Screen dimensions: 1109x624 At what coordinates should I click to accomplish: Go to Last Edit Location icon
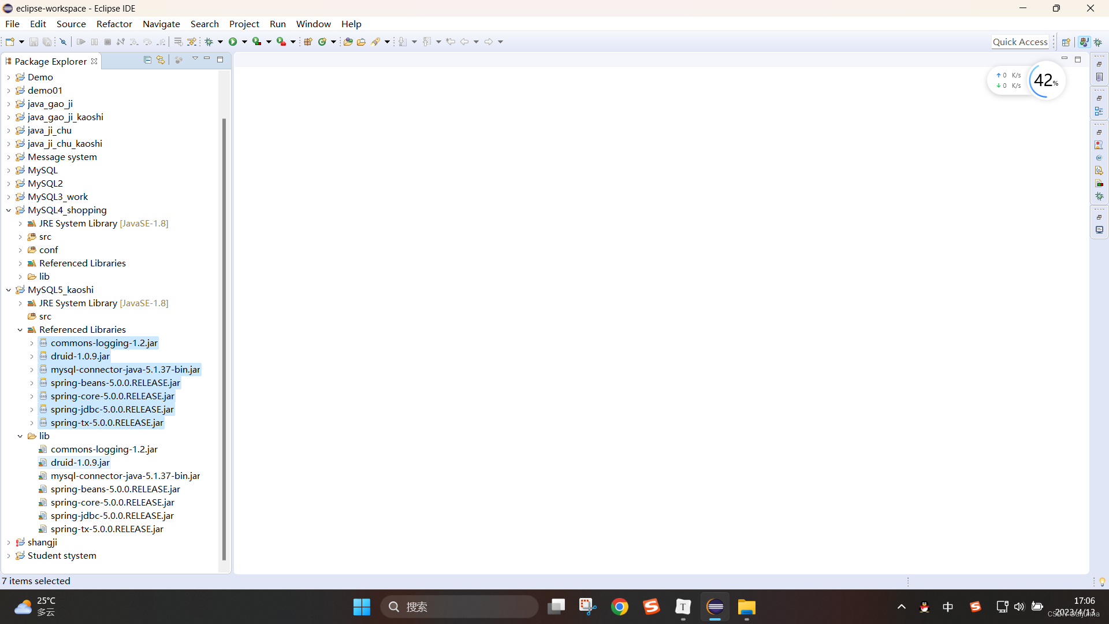(x=451, y=42)
